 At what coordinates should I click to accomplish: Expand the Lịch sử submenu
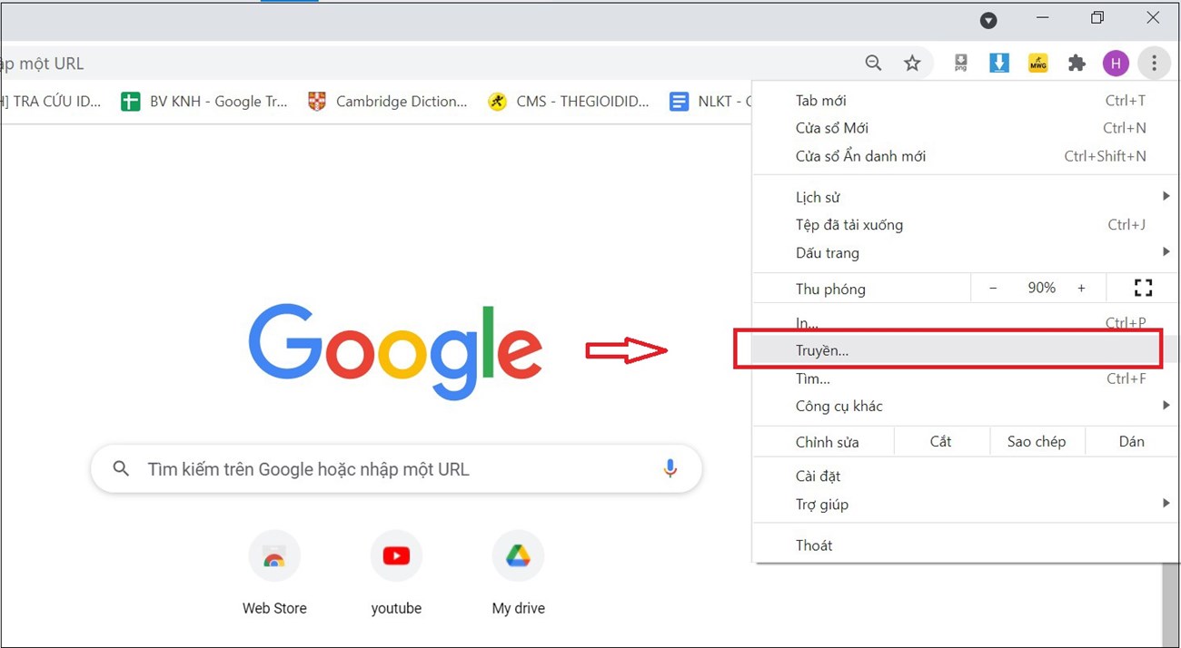(966, 197)
